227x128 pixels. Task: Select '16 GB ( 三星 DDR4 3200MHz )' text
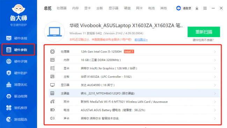tap(101, 60)
